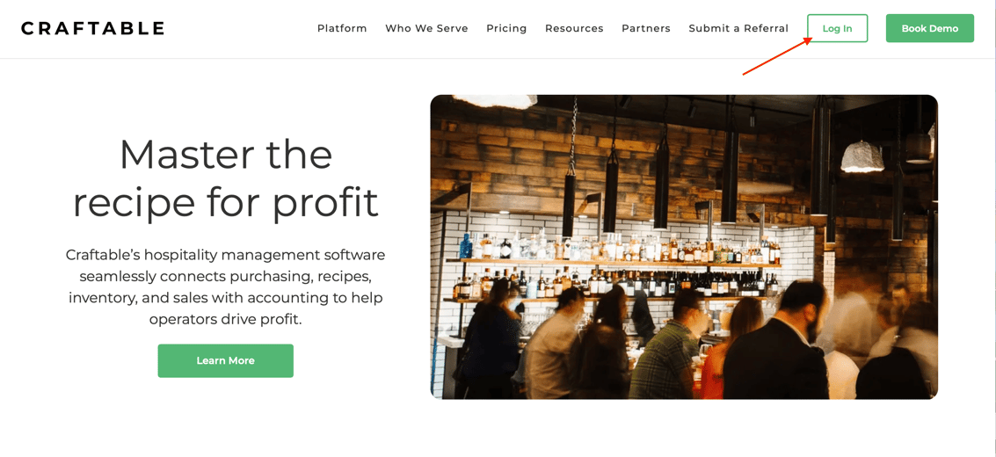This screenshot has width=996, height=457.
Task: Click the white pendant lamp in the photo
Action: [x=862, y=156]
